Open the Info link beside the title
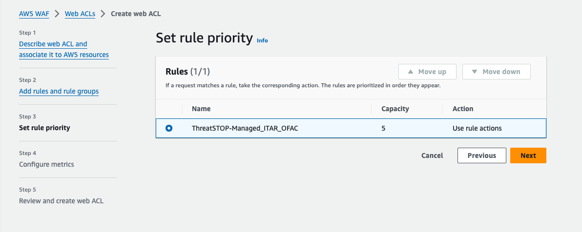 262,40
